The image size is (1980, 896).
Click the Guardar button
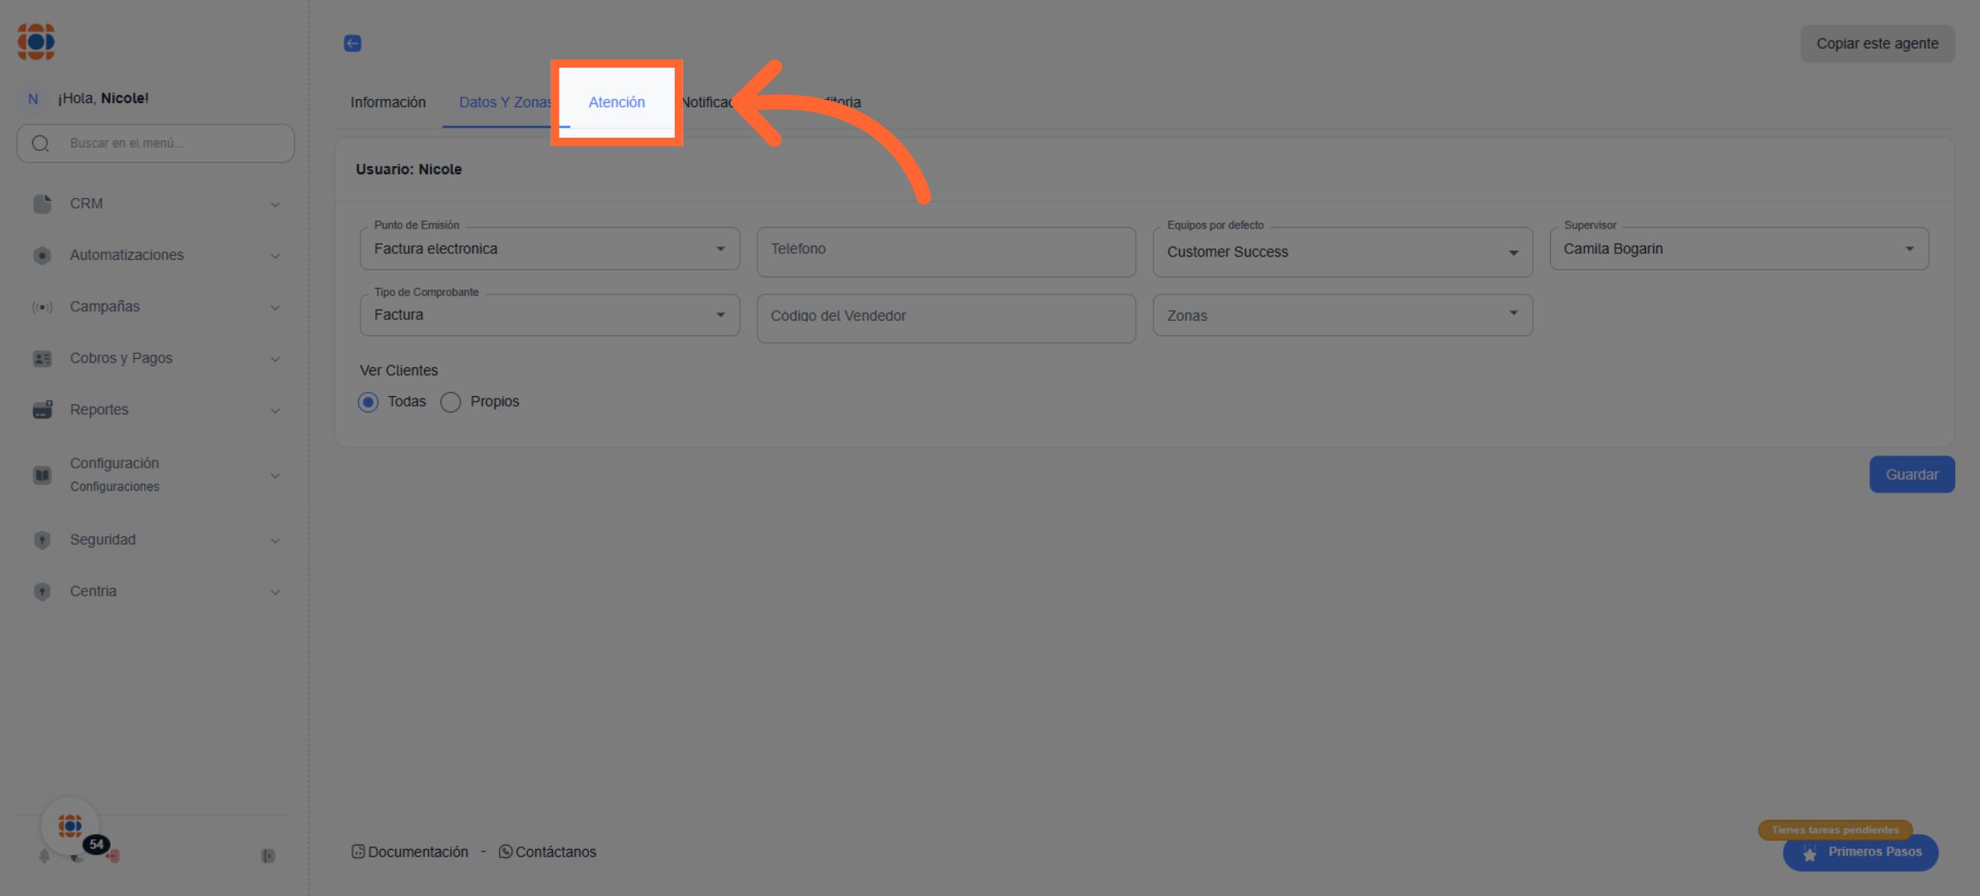(1911, 474)
